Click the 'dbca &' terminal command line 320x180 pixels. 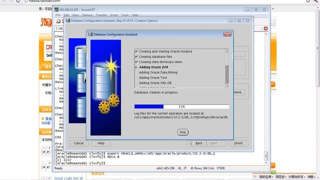(87, 156)
